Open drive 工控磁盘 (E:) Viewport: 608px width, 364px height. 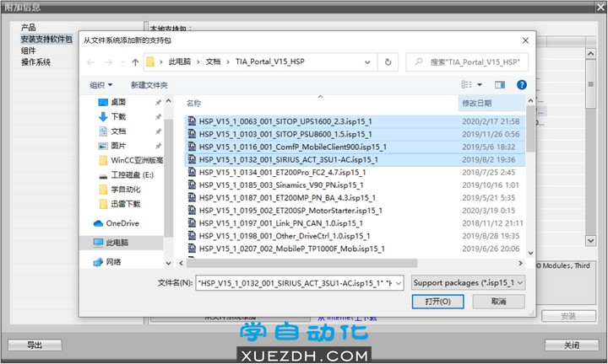[x=127, y=175]
